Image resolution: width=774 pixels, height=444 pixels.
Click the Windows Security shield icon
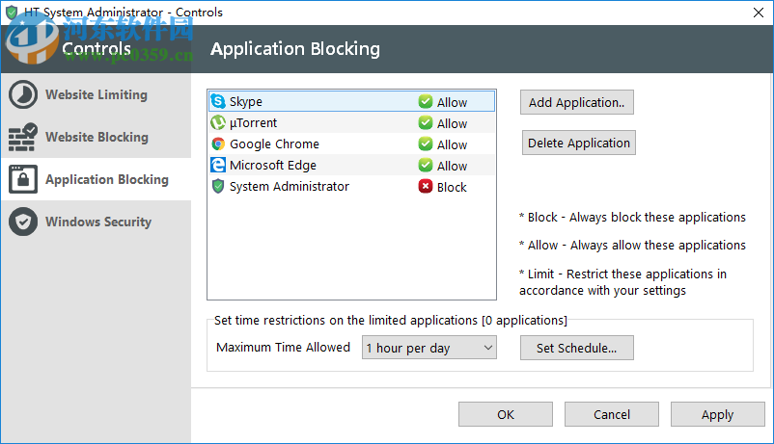coord(23,222)
